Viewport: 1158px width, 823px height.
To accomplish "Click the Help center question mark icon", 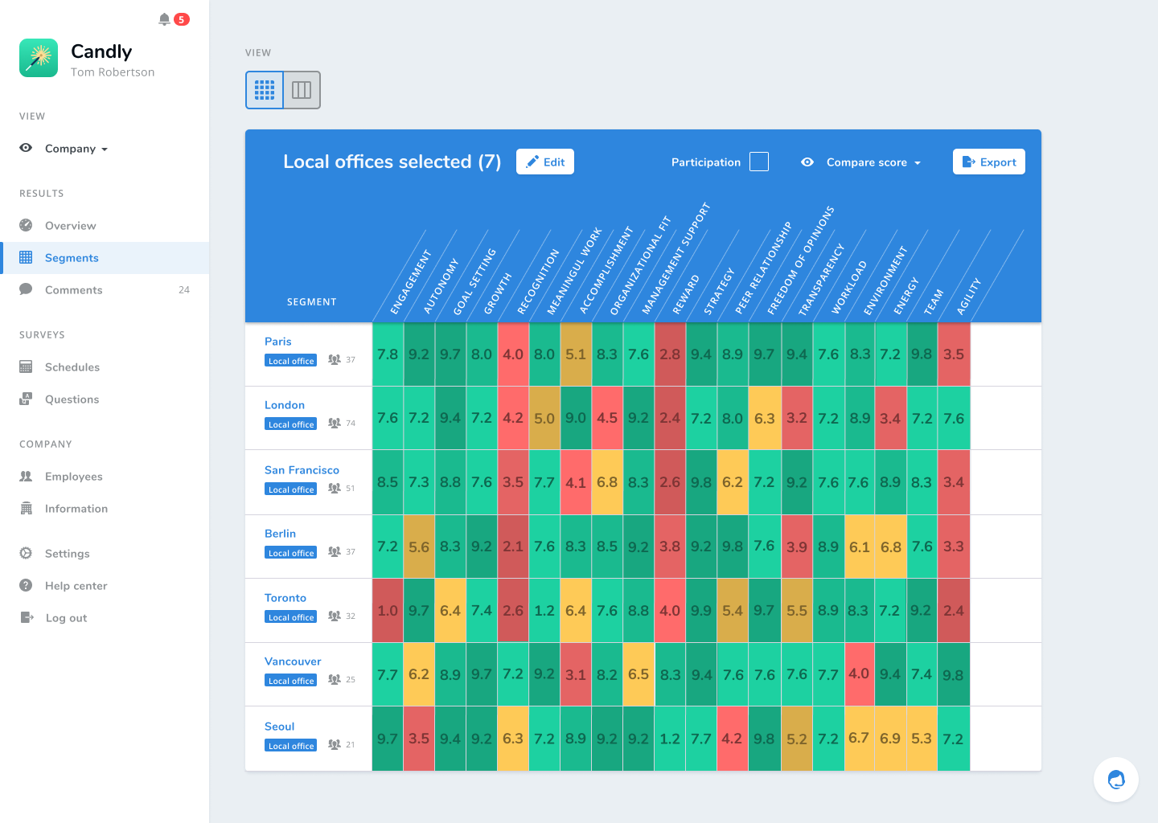I will [26, 586].
